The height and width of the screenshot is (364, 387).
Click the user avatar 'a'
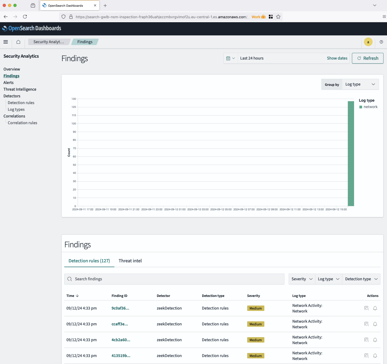pos(368,42)
